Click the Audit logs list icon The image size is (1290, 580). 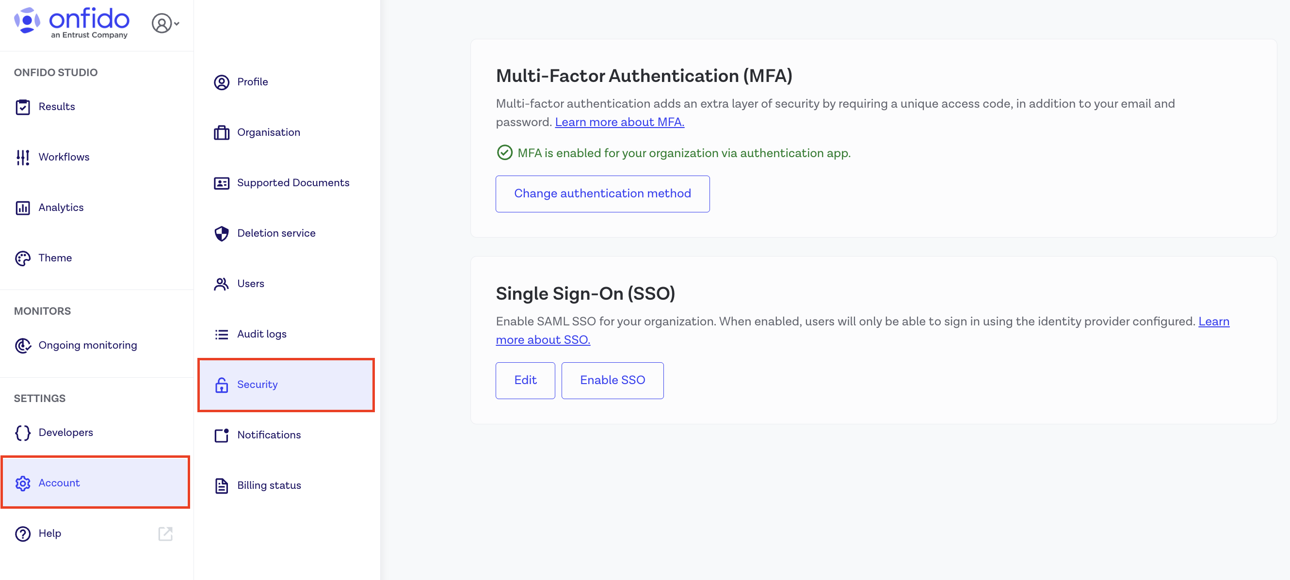pyautogui.click(x=221, y=334)
